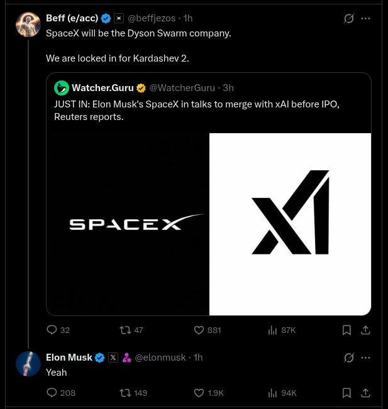Repost Elon Musk's reply
Viewport: 388px width, 409px height.
coord(126,393)
